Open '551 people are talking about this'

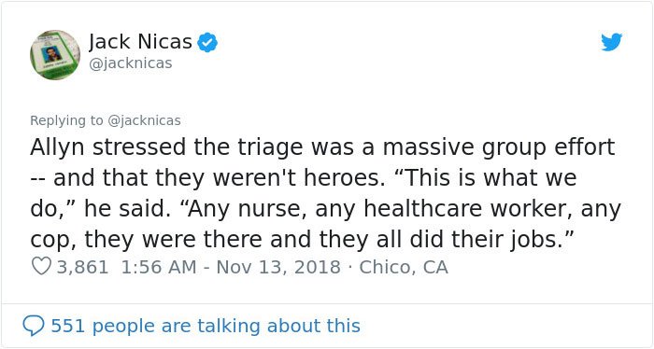pyautogui.click(x=206, y=326)
